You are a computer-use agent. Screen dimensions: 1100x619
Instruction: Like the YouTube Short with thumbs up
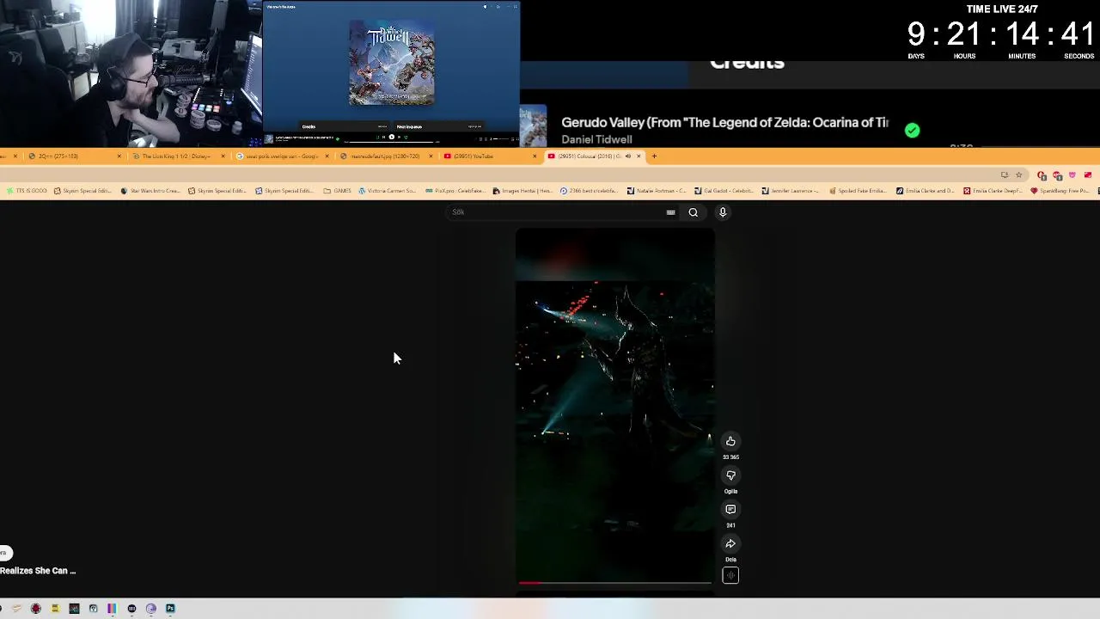pyautogui.click(x=730, y=441)
